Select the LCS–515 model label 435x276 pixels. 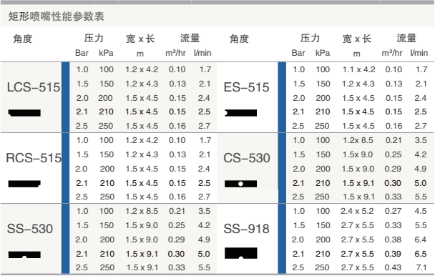34,87
